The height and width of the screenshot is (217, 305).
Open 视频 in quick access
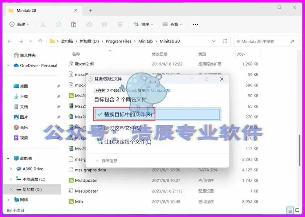(x=21, y=138)
